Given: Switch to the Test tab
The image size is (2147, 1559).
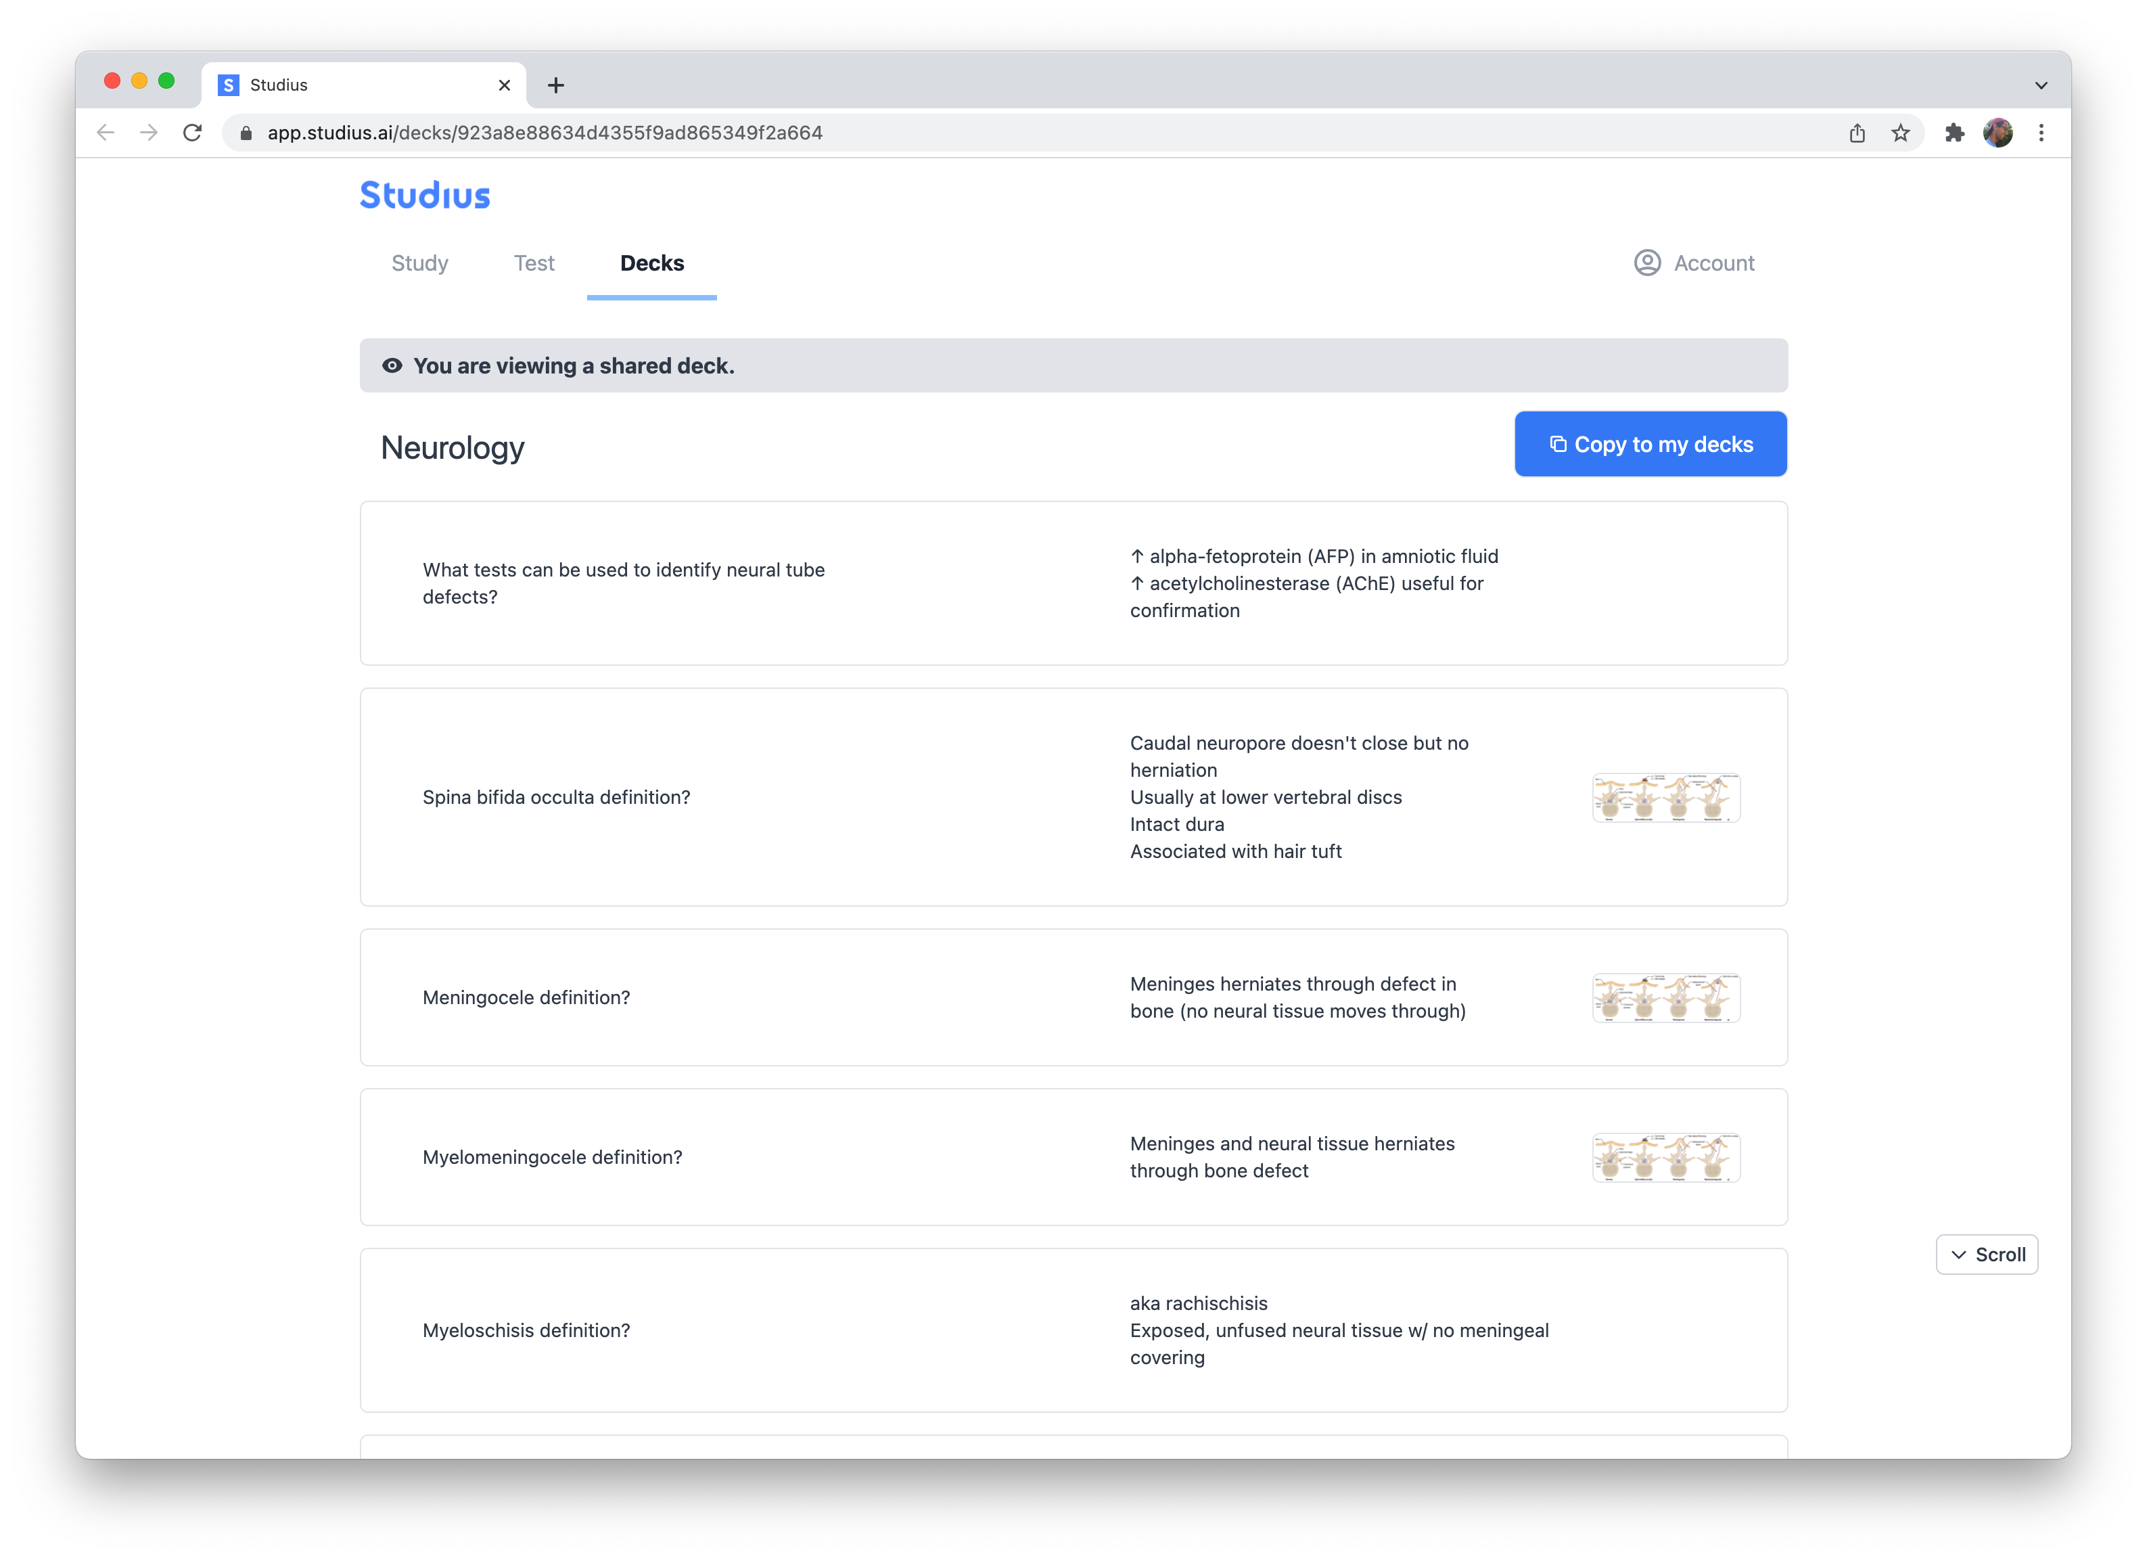Looking at the screenshot, I should tap(534, 263).
